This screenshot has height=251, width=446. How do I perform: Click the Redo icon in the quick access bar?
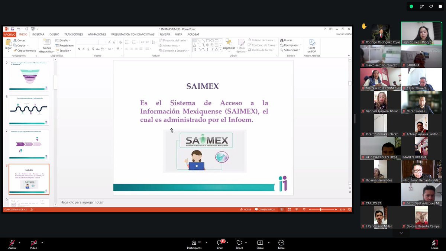27,29
